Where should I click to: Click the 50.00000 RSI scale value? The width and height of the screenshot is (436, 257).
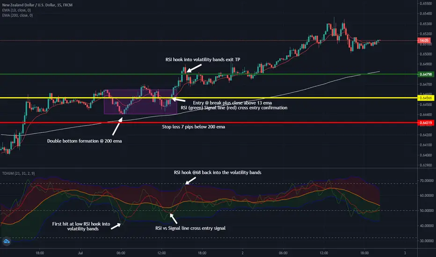[x=427, y=211]
